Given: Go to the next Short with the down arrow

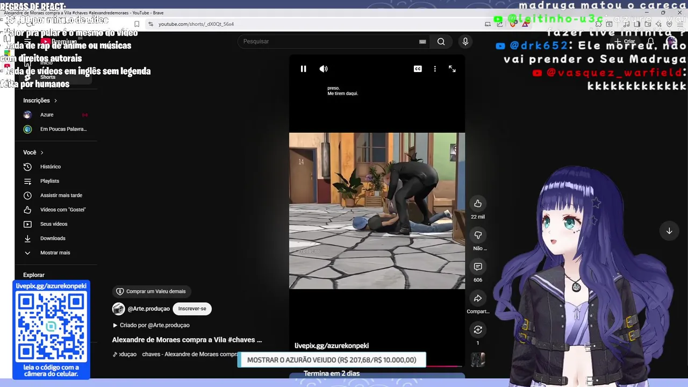Looking at the screenshot, I should pos(669,231).
